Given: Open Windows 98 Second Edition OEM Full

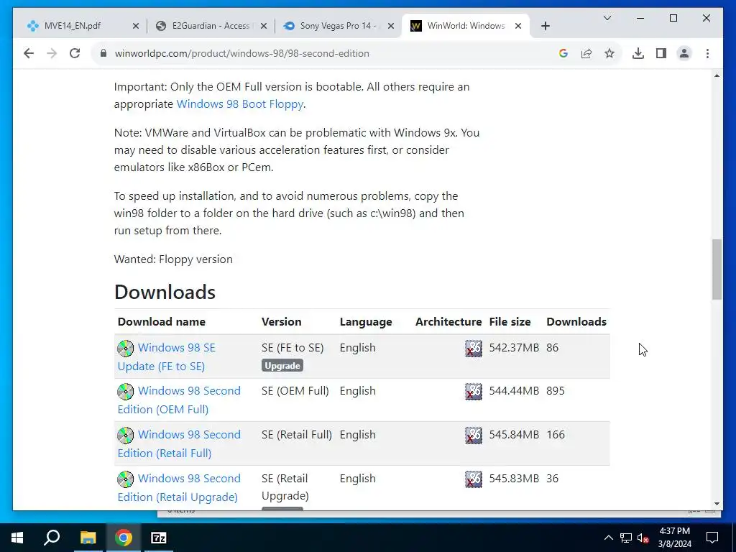Looking at the screenshot, I should (179, 400).
